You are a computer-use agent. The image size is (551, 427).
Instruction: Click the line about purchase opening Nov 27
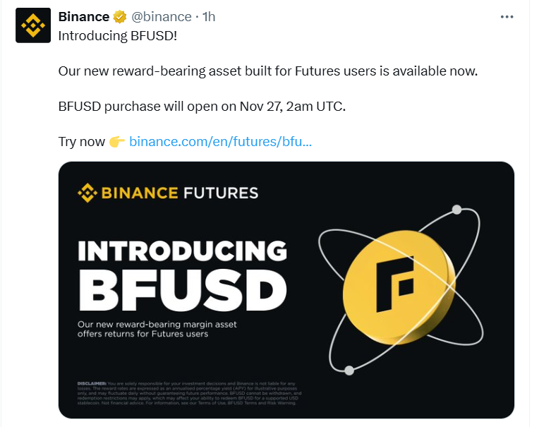(x=202, y=106)
